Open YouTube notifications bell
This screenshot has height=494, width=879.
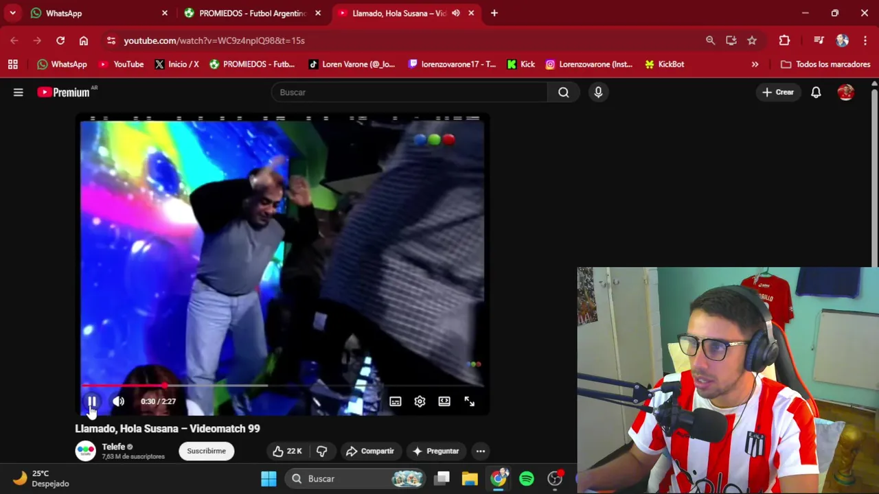pyautogui.click(x=816, y=92)
